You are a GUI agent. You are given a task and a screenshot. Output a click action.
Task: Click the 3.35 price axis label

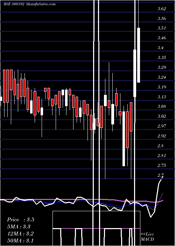pos(162,58)
